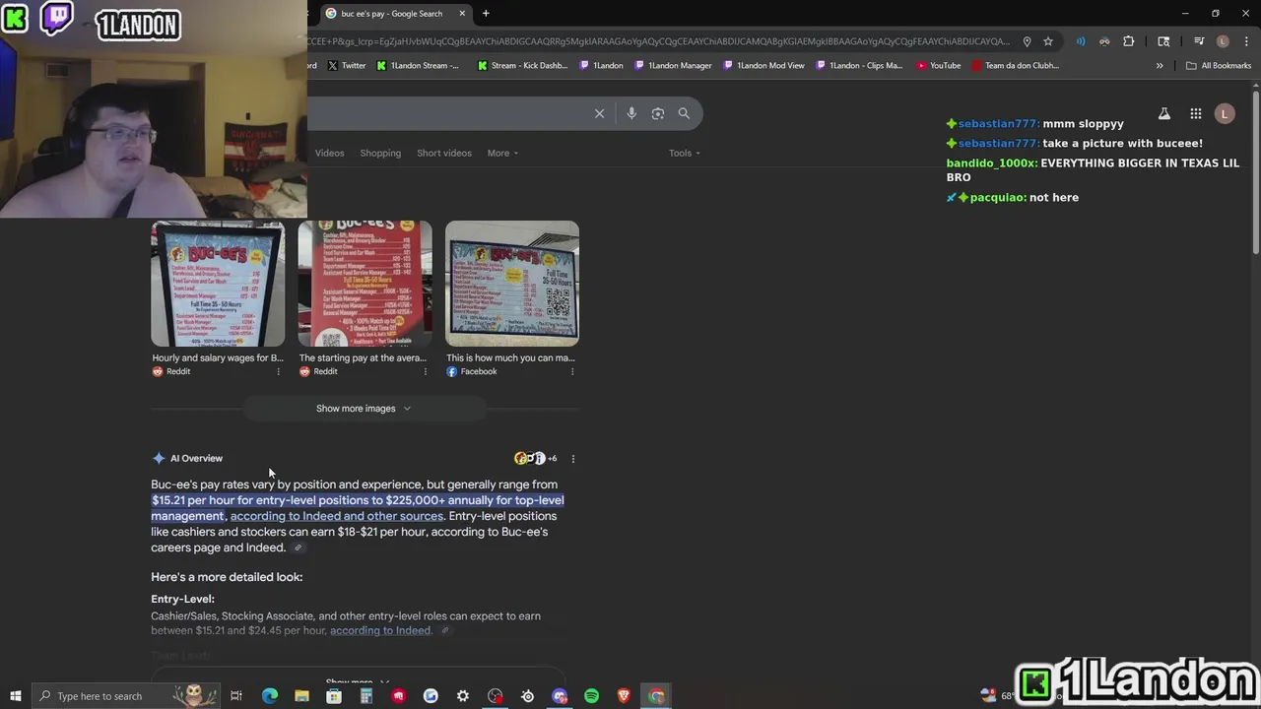Screen dimensions: 1261x709
Task: Start a voice search with microphone icon
Action: (631, 113)
